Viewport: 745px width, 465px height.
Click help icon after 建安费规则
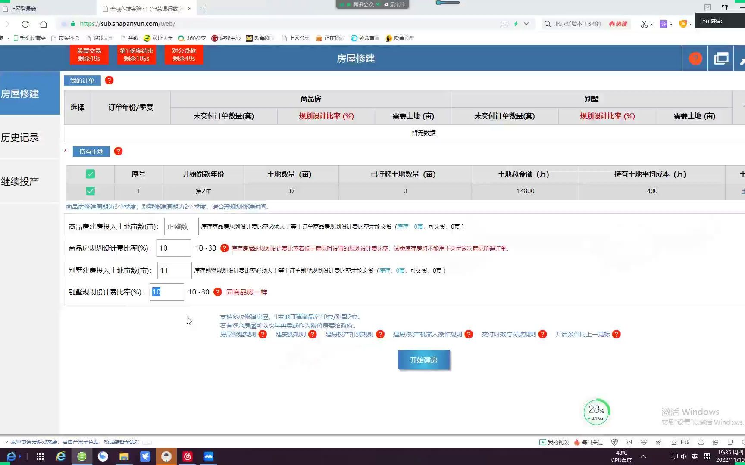[313, 334]
